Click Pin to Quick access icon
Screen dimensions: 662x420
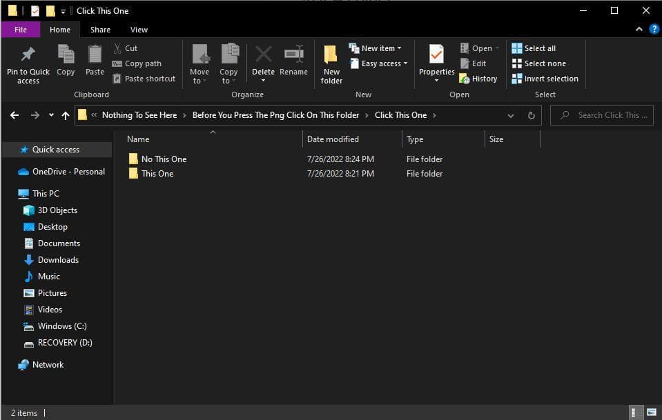[28, 54]
